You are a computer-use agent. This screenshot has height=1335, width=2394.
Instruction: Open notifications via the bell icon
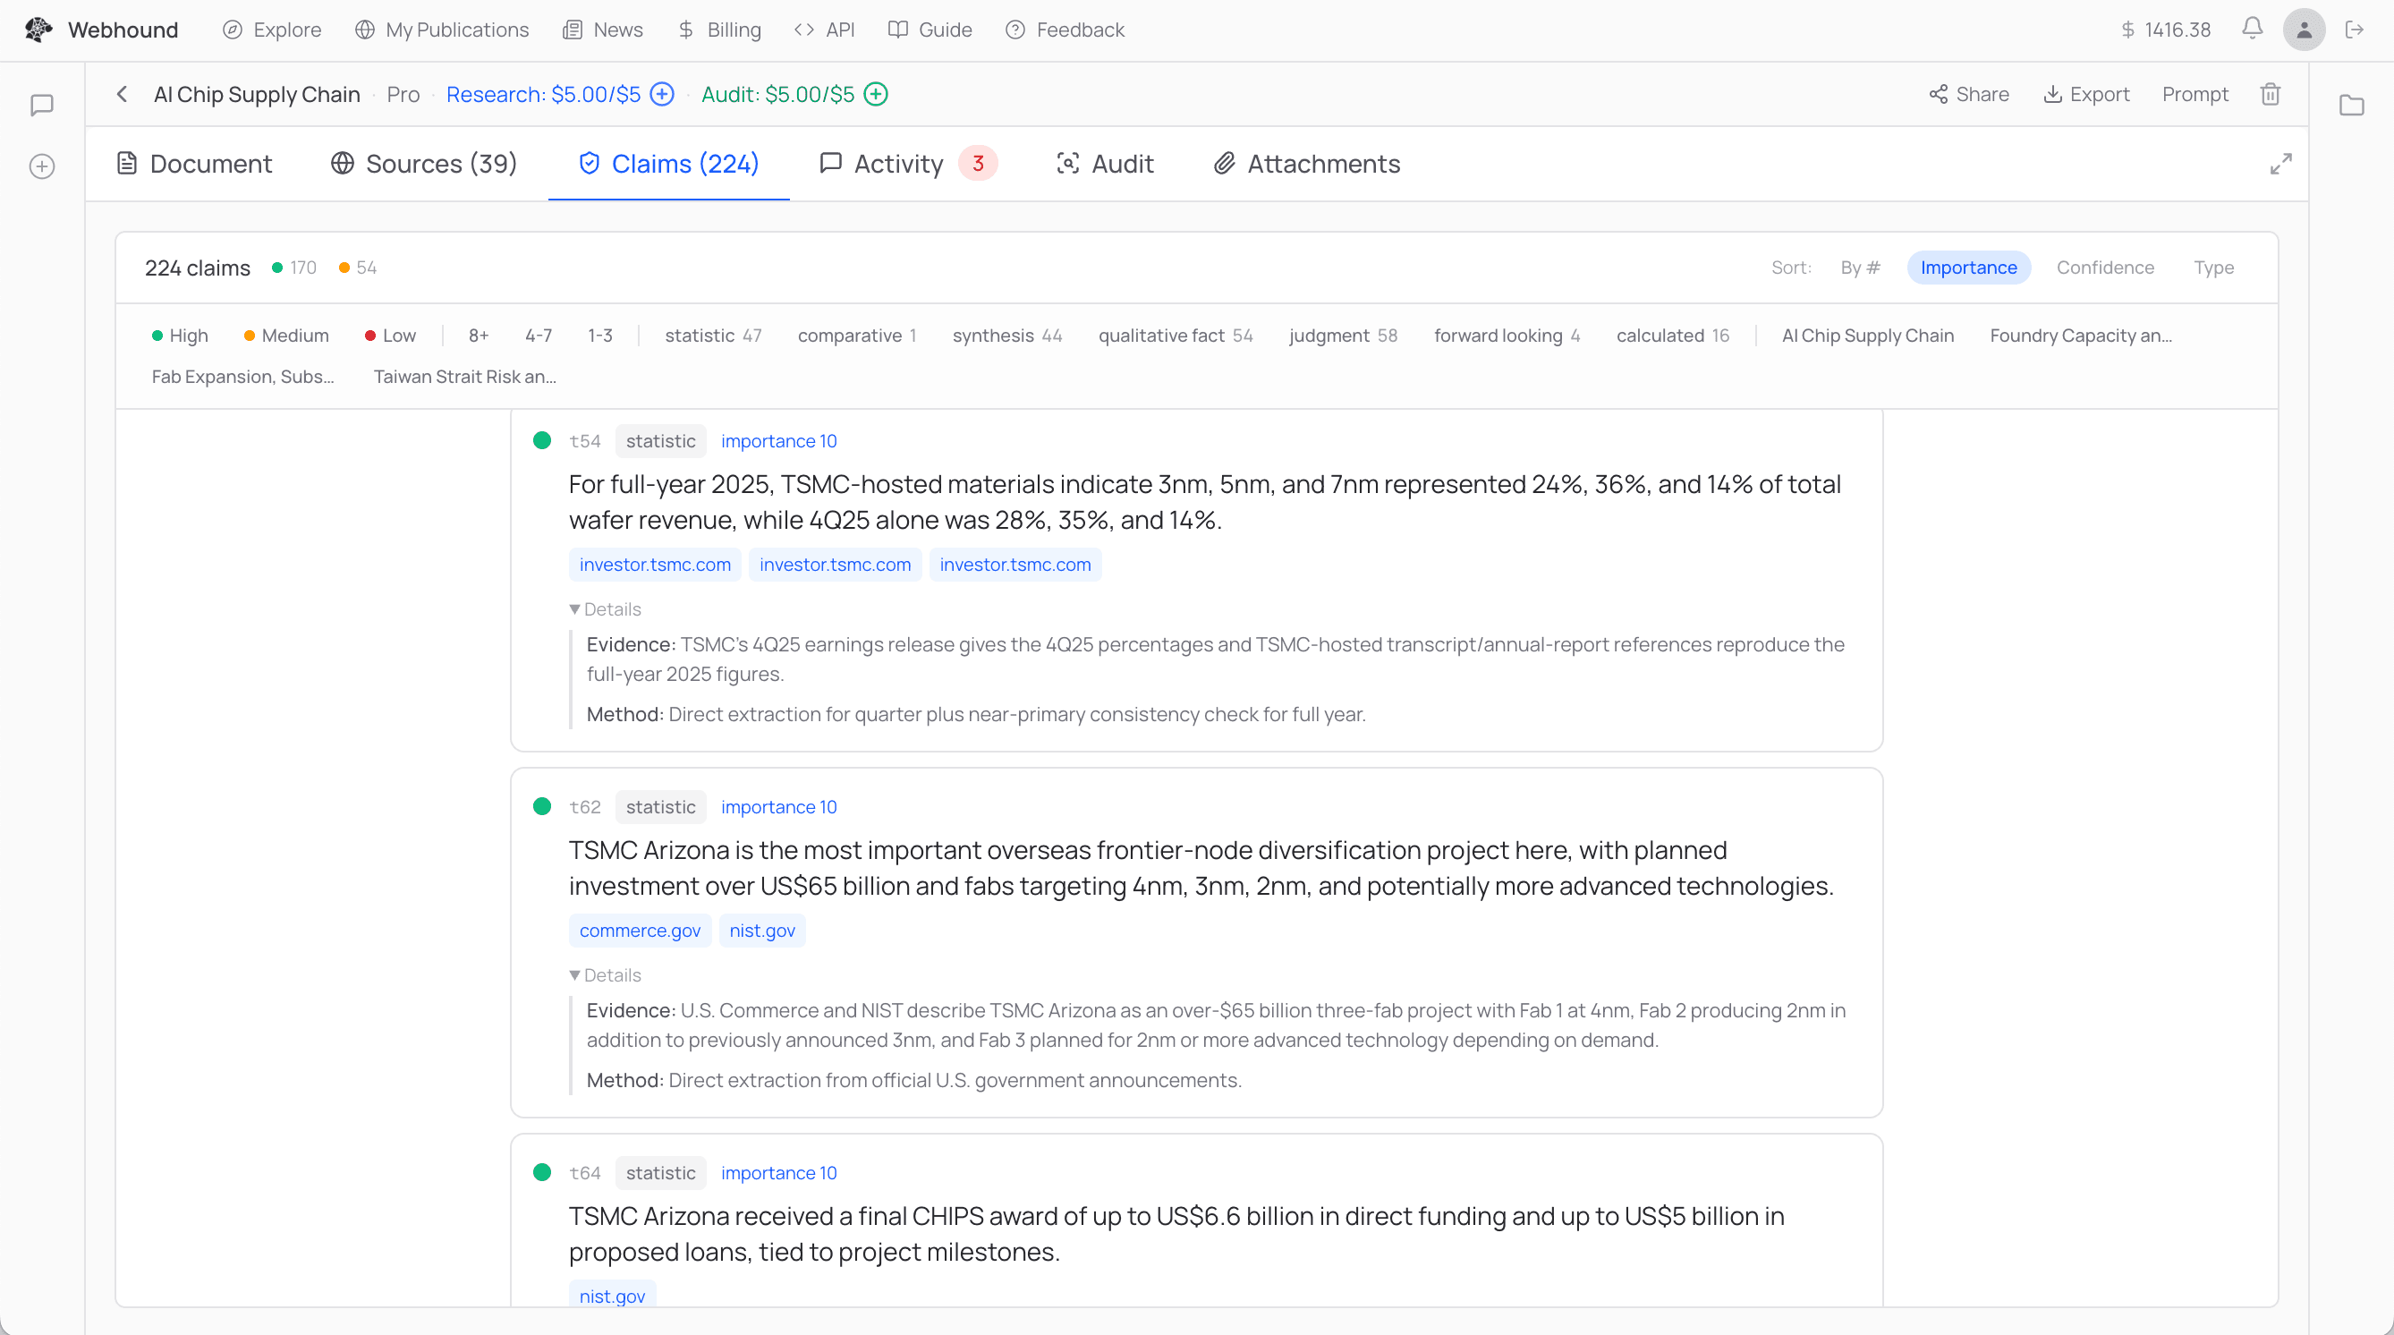(x=2252, y=29)
